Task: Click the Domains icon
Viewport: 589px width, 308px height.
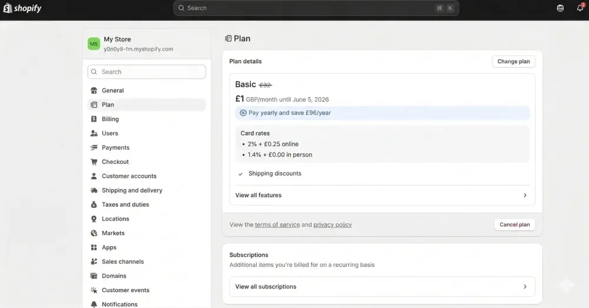Action: click(94, 276)
